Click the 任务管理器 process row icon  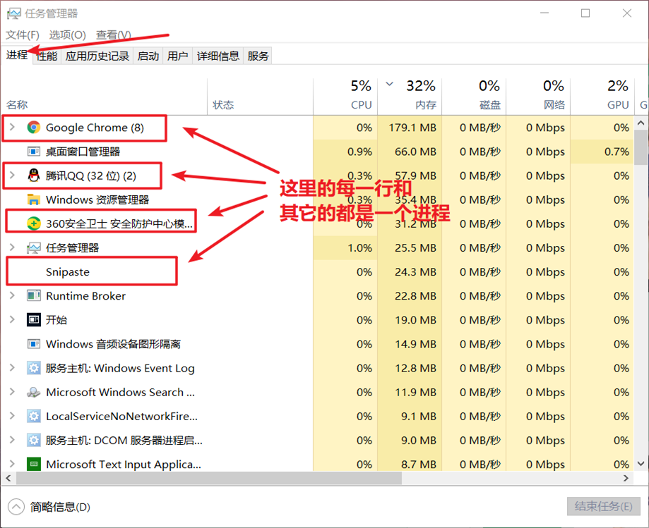coord(33,248)
